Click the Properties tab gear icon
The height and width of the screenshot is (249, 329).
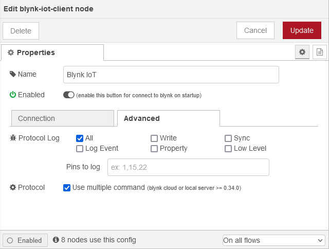(x=11, y=52)
